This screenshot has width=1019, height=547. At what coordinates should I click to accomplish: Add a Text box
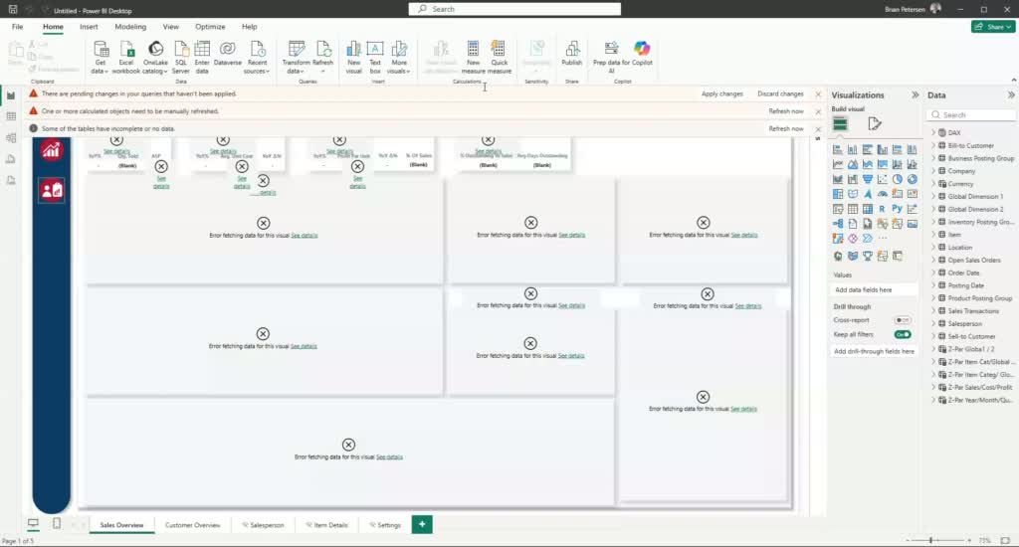click(x=375, y=57)
